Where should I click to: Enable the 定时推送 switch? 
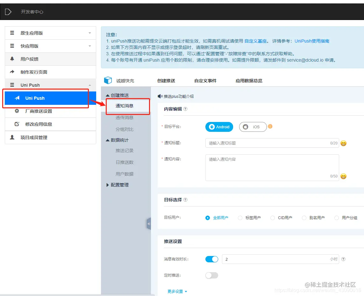[x=212, y=275]
